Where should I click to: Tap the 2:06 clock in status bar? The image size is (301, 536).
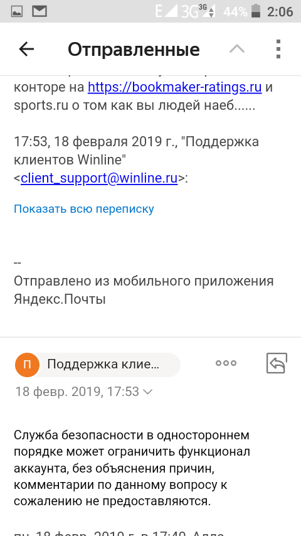click(280, 12)
